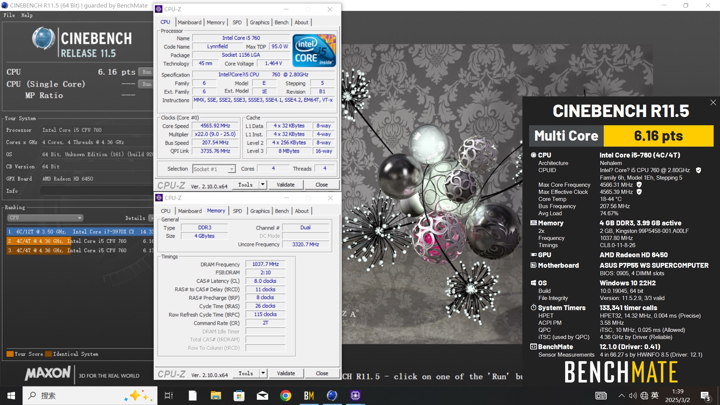Click the Core Speed value 4565.92 MHz
The image size is (720, 405).
pos(215,126)
